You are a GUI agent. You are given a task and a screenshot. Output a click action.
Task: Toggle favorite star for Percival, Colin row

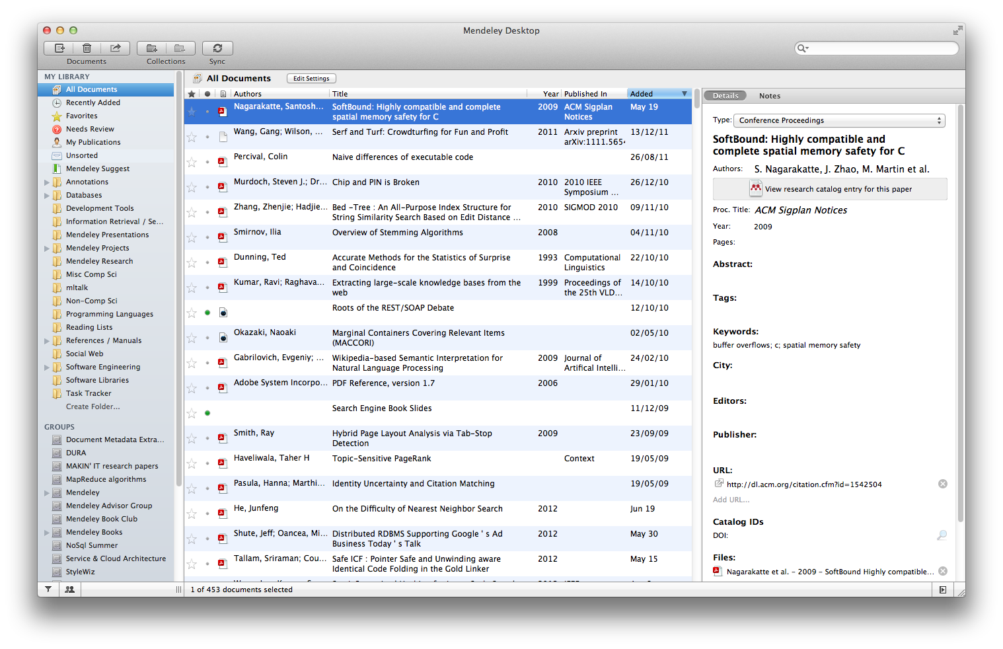tap(192, 162)
